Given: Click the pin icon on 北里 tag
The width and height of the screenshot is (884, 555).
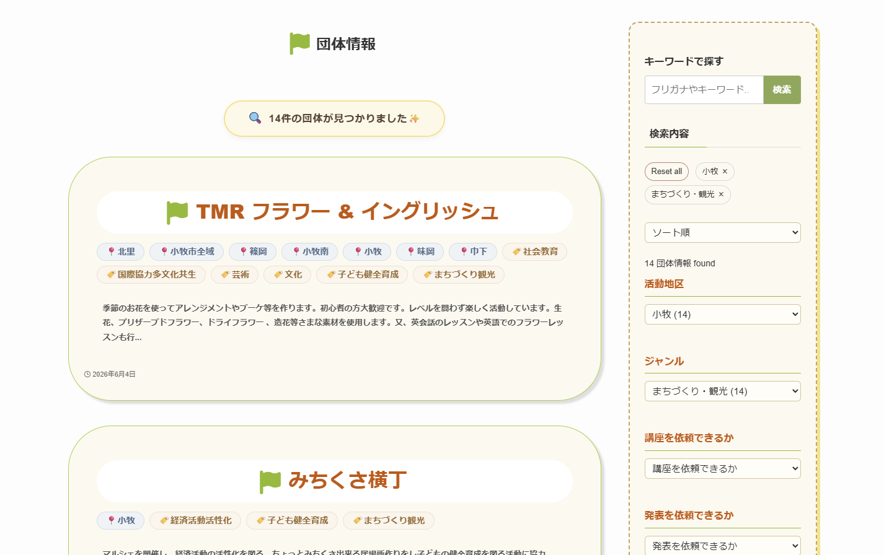Looking at the screenshot, I should tap(111, 251).
